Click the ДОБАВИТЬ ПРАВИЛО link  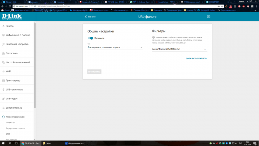196,58
